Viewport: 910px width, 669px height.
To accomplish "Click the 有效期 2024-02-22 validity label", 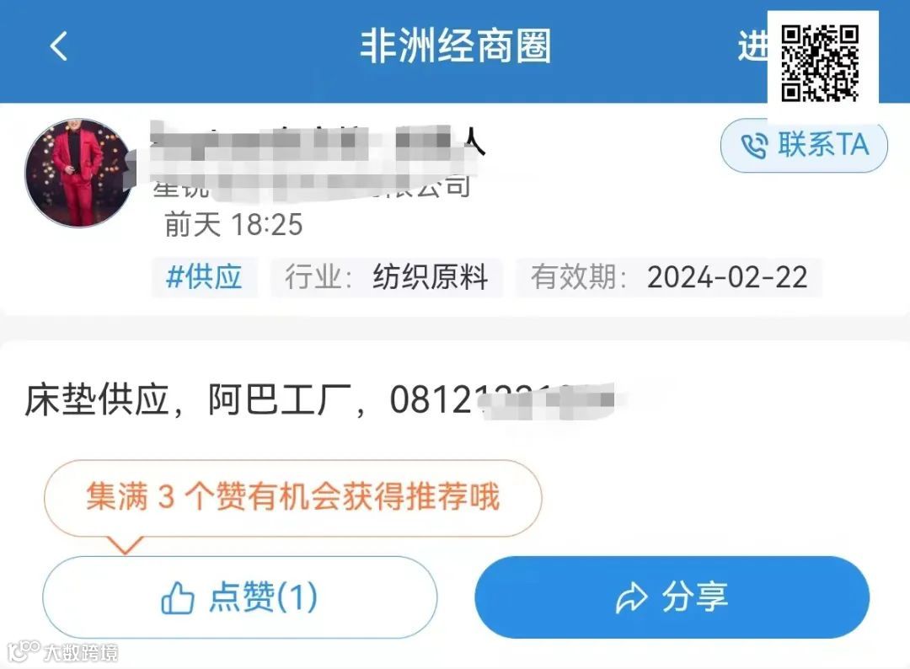I will tap(668, 276).
